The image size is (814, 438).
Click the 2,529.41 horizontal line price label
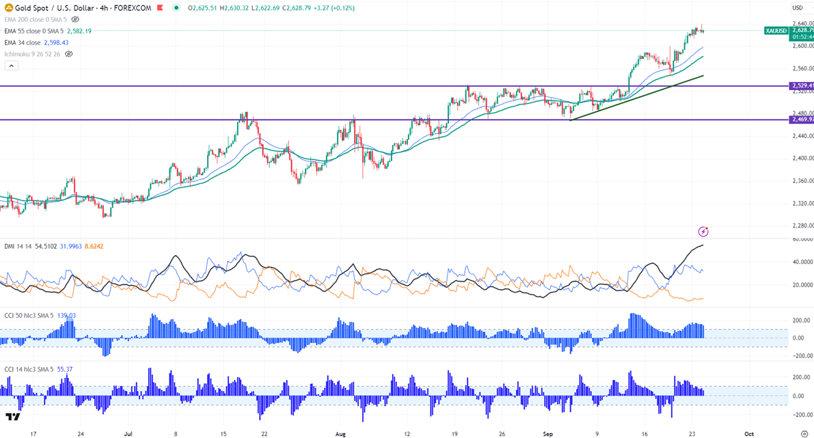tap(802, 85)
